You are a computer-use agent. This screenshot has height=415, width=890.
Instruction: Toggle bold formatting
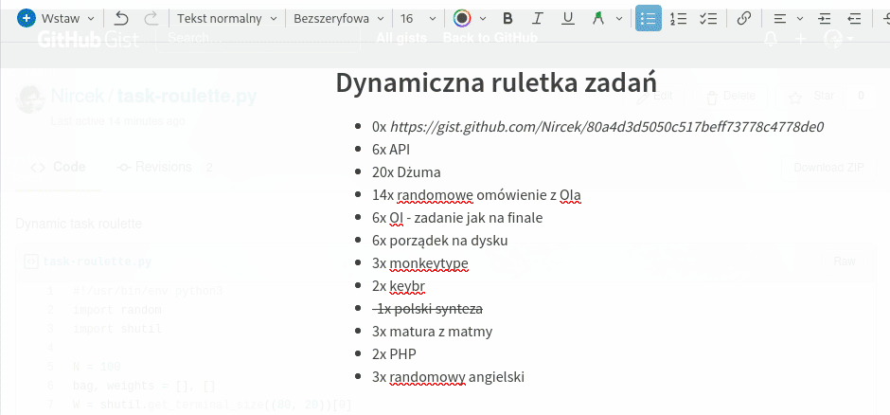(508, 18)
